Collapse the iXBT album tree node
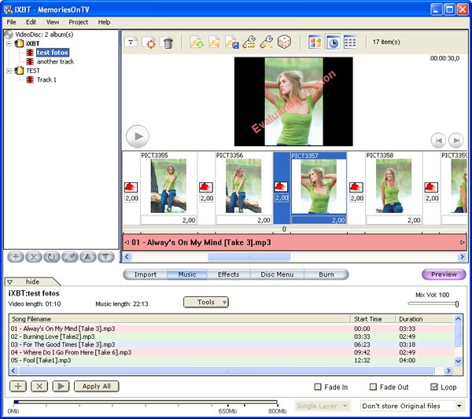The image size is (472, 419). 9,43
